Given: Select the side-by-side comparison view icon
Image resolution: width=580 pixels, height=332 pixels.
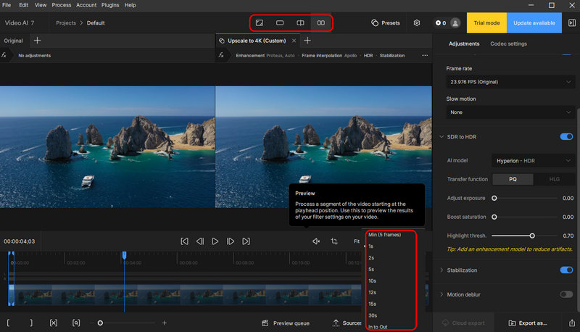Looking at the screenshot, I should 320,23.
